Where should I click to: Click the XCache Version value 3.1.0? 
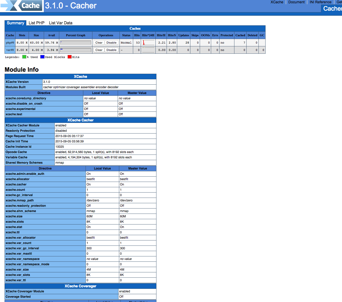pos(47,82)
